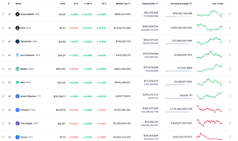The width and height of the screenshot is (238, 141).
Task: Open more options for yearn.finance row
Action: point(230,96)
